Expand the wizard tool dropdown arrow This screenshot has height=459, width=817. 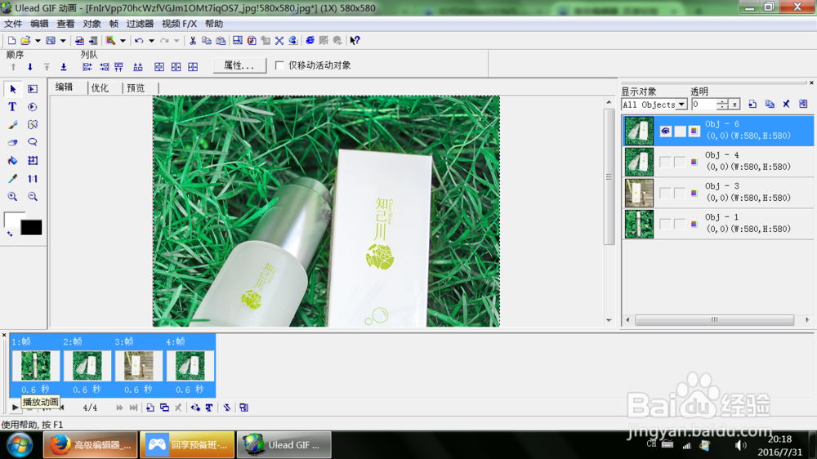pyautogui.click(x=123, y=40)
